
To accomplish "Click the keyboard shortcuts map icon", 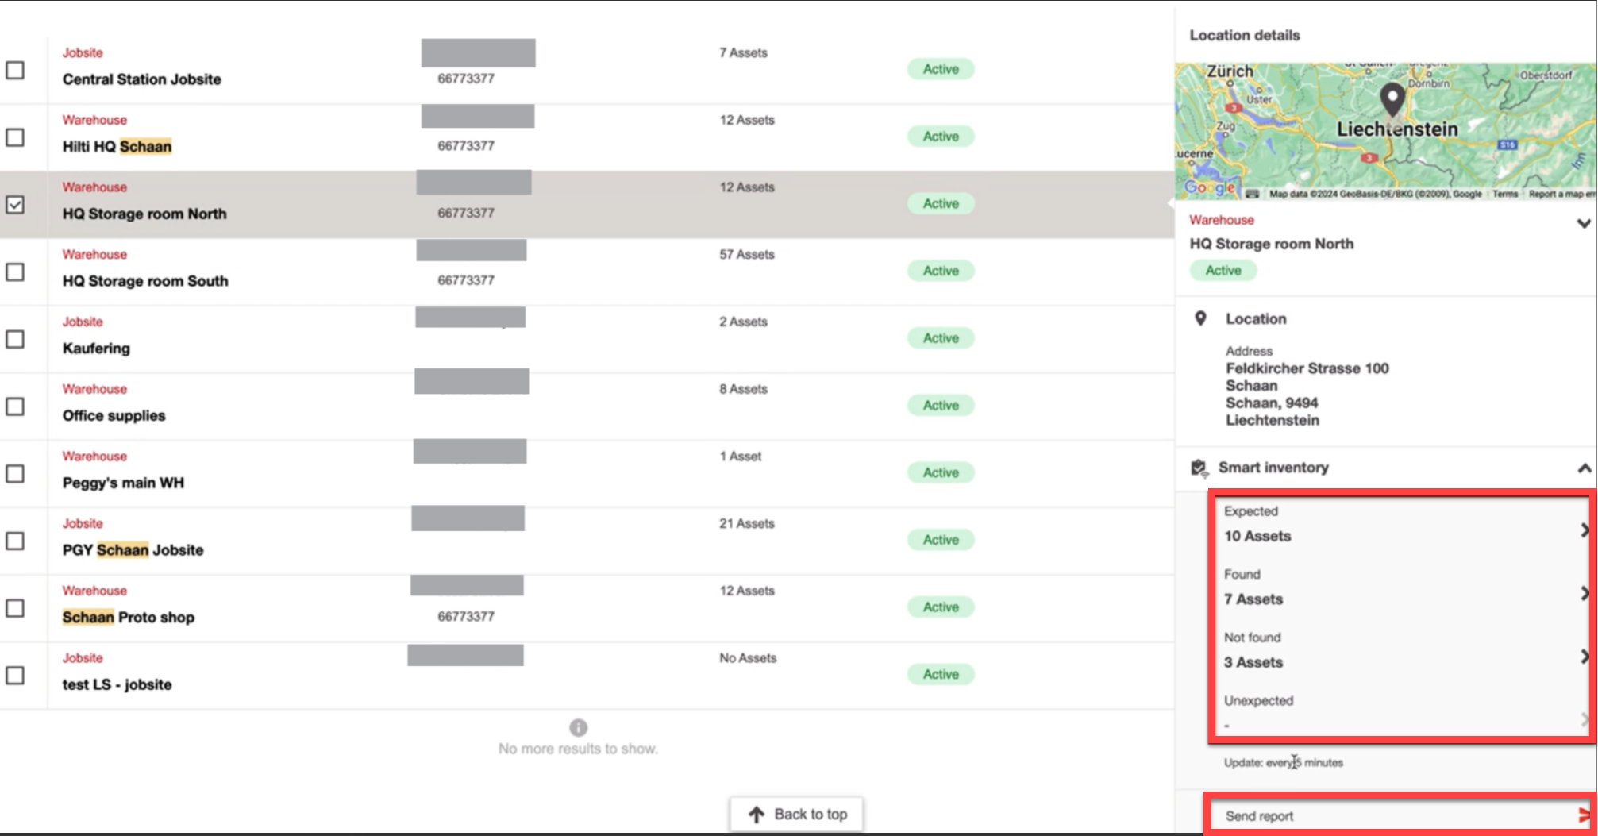I will pos(1252,194).
